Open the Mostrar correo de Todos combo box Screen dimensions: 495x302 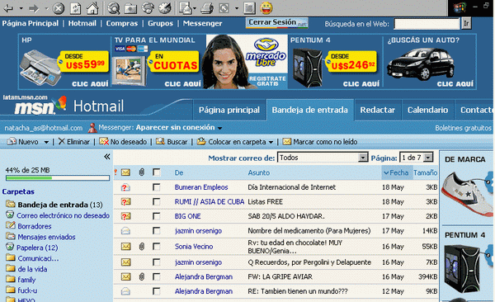click(323, 158)
